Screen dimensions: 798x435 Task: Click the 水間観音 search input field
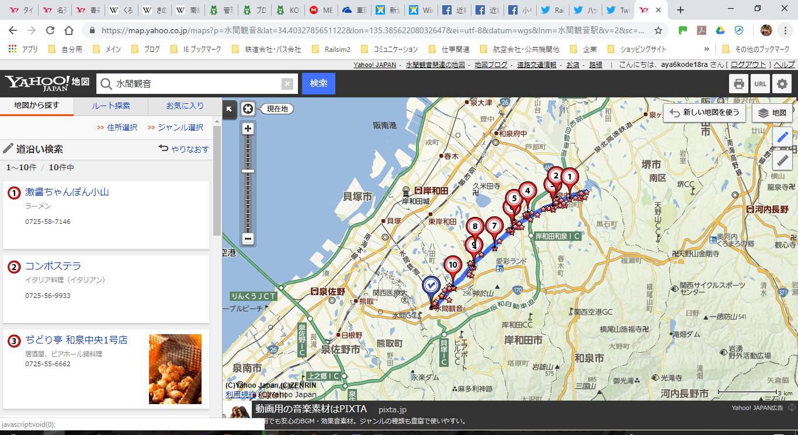click(x=198, y=84)
